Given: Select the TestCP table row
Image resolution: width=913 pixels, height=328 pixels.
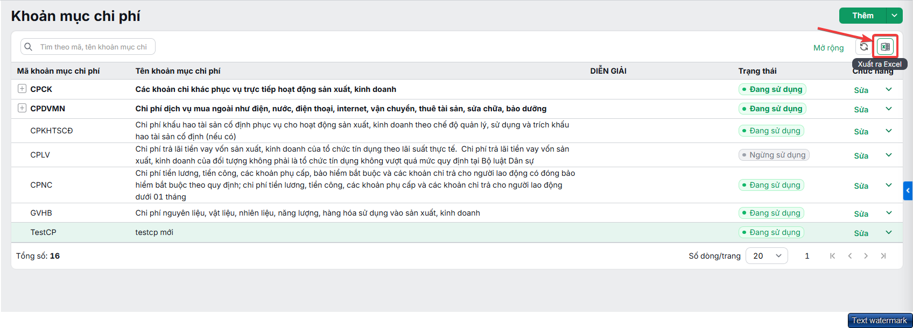Looking at the screenshot, I should pos(456,232).
